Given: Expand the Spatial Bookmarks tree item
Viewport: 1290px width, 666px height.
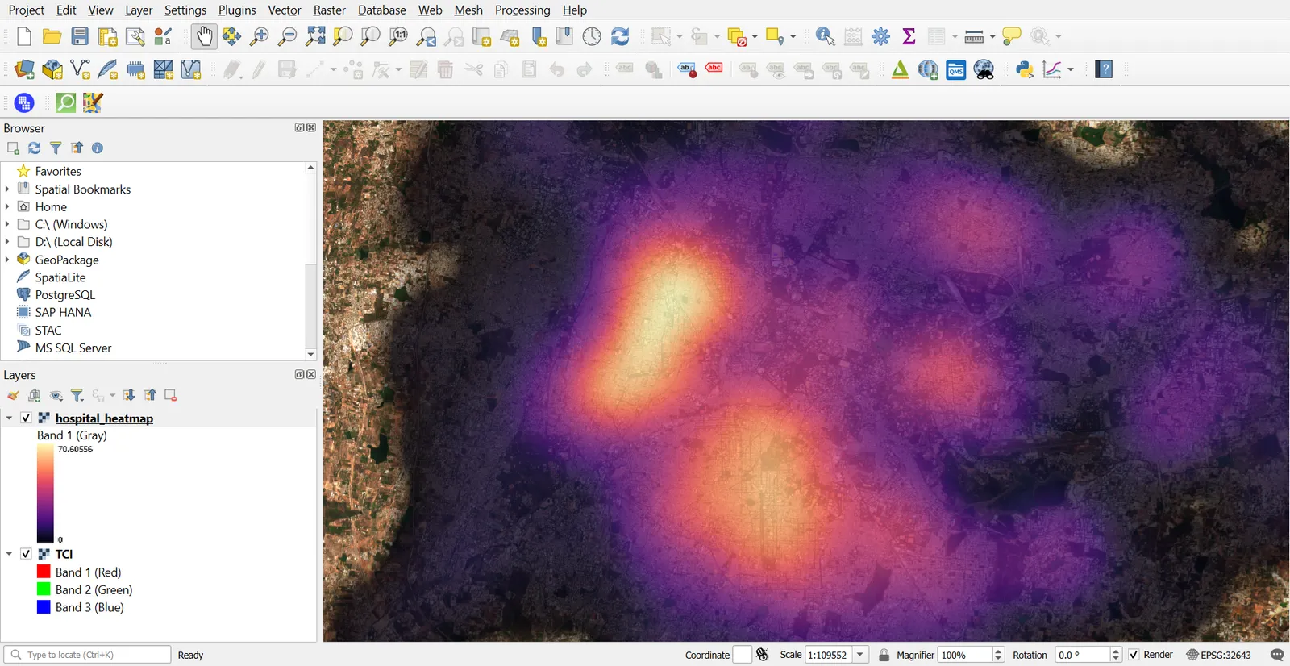Looking at the screenshot, I should [7, 189].
